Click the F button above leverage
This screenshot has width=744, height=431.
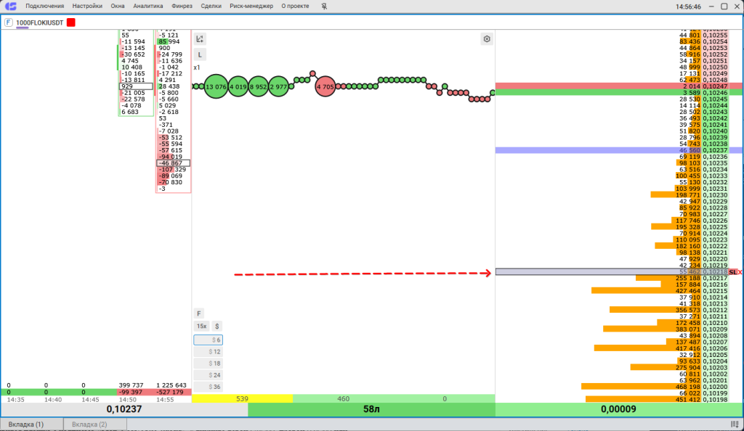tap(199, 313)
